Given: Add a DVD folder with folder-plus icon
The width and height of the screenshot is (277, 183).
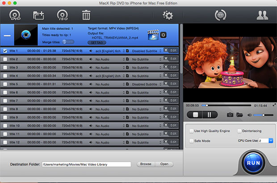Looking at the screenshot, I should point(38,15).
